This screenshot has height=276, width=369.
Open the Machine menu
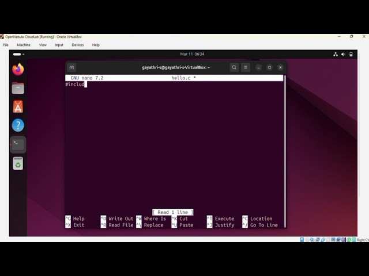click(x=24, y=45)
